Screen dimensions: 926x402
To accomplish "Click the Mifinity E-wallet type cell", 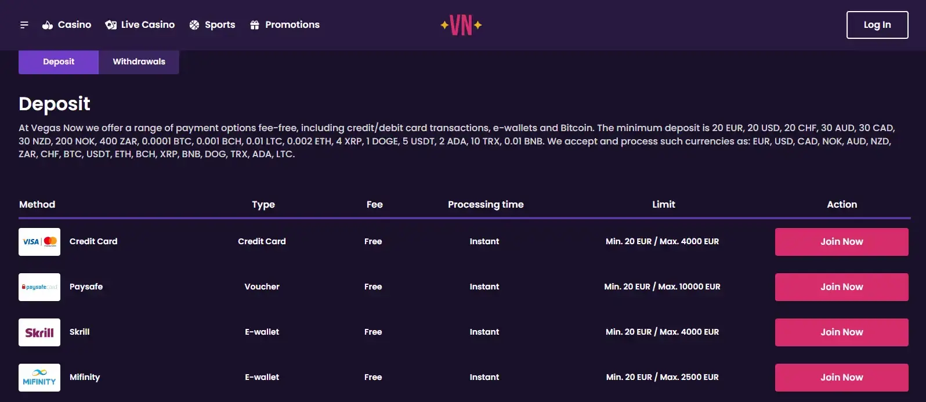I will (x=262, y=377).
